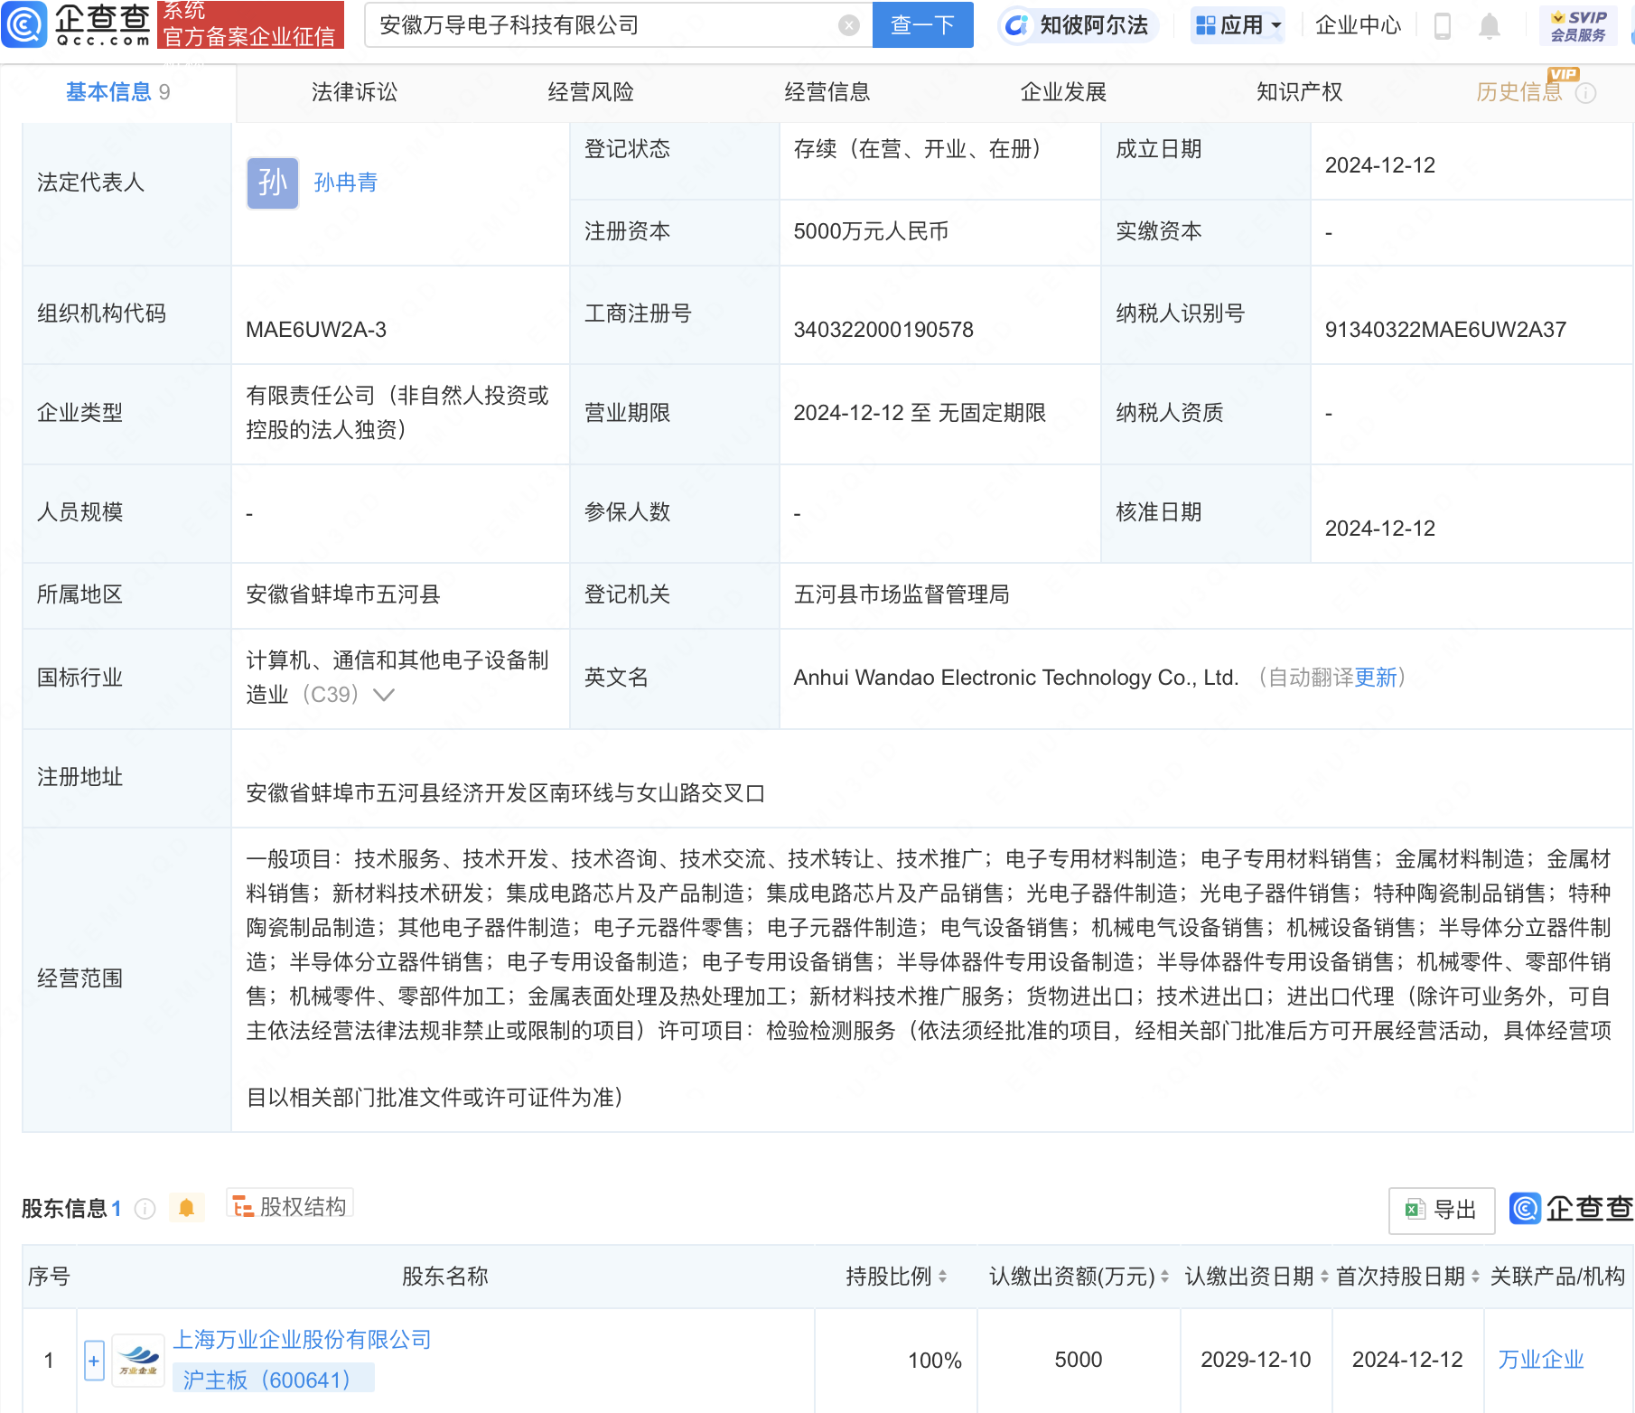This screenshot has height=1413, width=1635.
Task: Export shareholder data with 导出
Action: (1442, 1210)
